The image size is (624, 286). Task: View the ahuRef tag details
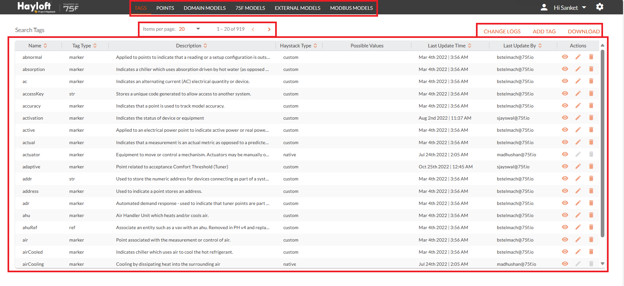(565, 227)
